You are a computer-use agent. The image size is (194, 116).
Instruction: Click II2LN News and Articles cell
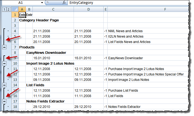point(126,36)
